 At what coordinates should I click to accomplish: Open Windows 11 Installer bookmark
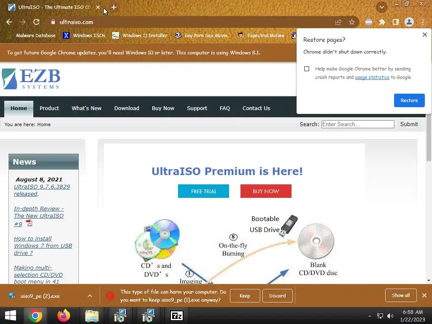140,35
